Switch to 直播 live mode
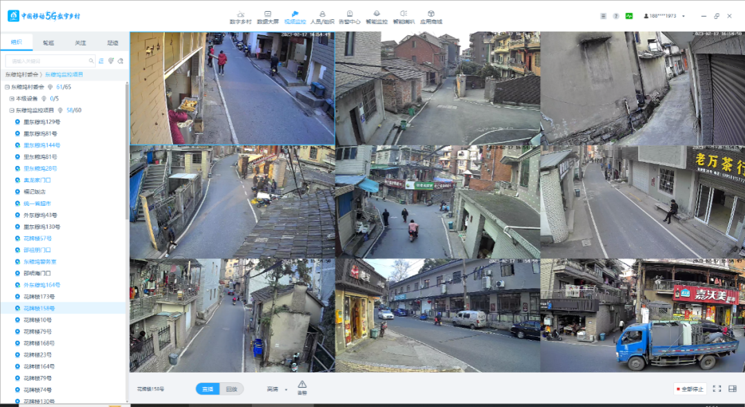Viewport: 745px width, 407px height. (207, 389)
